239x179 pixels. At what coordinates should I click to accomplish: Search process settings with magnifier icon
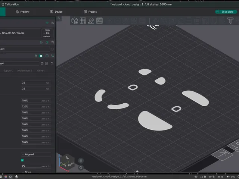pyautogui.click(x=52, y=63)
